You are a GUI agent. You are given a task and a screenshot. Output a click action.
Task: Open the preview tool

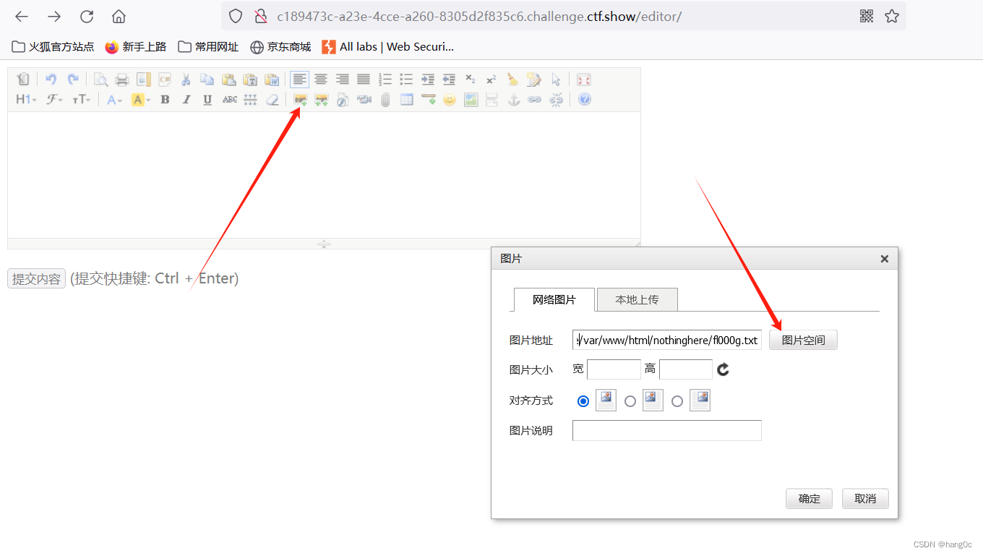click(x=100, y=80)
